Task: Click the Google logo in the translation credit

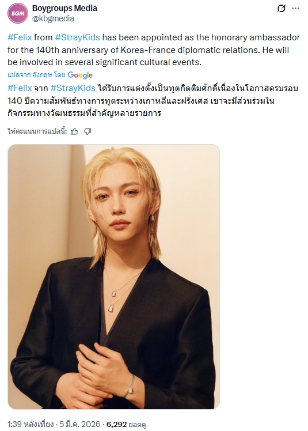Action: pos(80,75)
